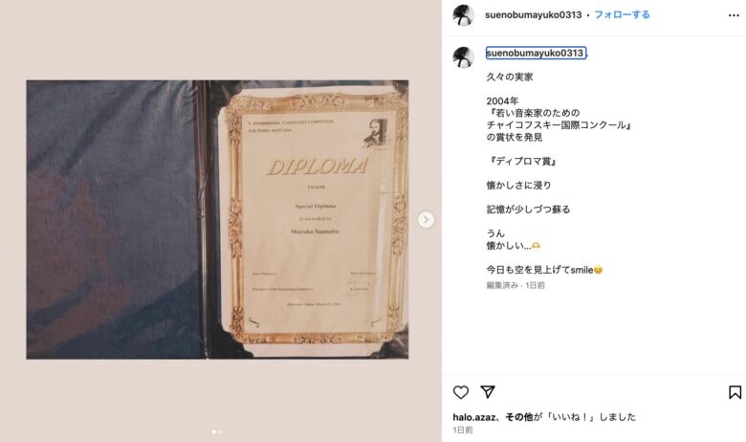This screenshot has width=746, height=442.
Task: Click the DIPLOMA heading in the photo
Action: coord(317,166)
